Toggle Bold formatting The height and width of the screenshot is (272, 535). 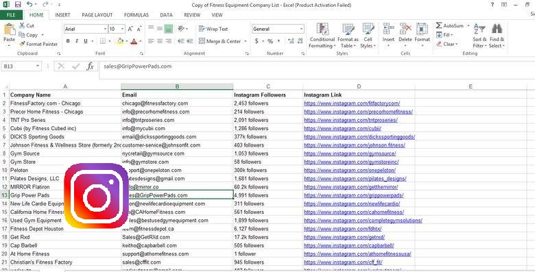pyautogui.click(x=68, y=41)
